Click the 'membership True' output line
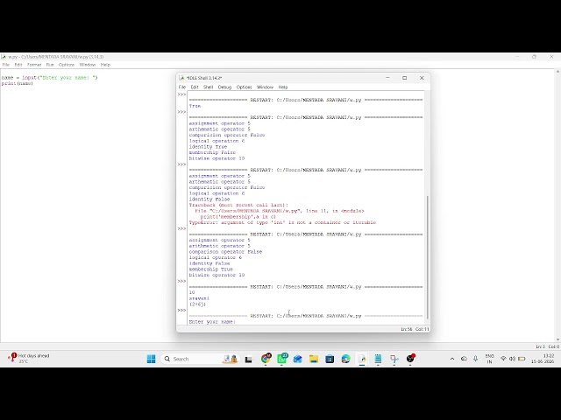The height and width of the screenshot is (420, 561). coord(210,269)
